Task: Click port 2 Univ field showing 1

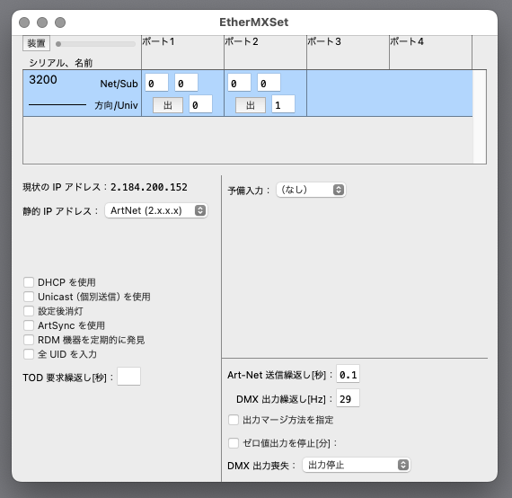Action: (x=283, y=104)
